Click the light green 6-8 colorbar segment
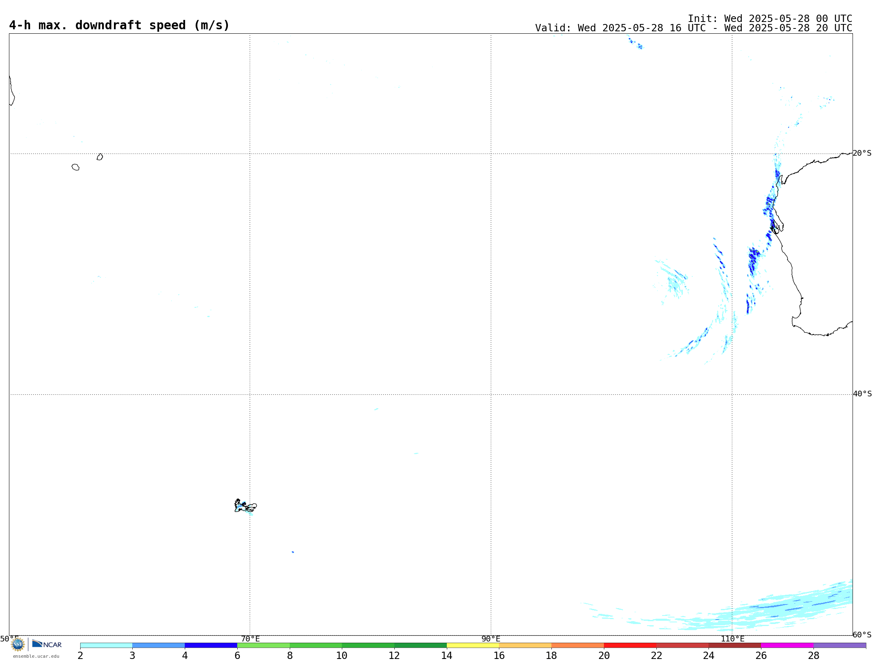Viewport: 879px width, 661px height. (x=263, y=646)
